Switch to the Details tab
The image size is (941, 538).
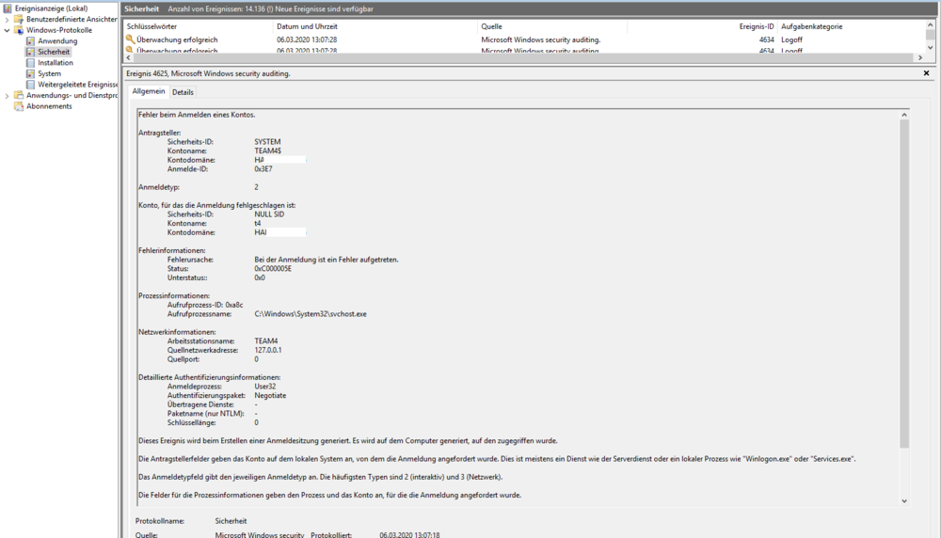pyautogui.click(x=183, y=92)
